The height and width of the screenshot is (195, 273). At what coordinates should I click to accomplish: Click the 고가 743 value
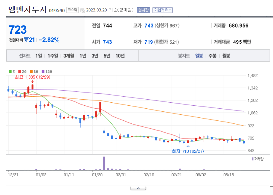pos(149,26)
